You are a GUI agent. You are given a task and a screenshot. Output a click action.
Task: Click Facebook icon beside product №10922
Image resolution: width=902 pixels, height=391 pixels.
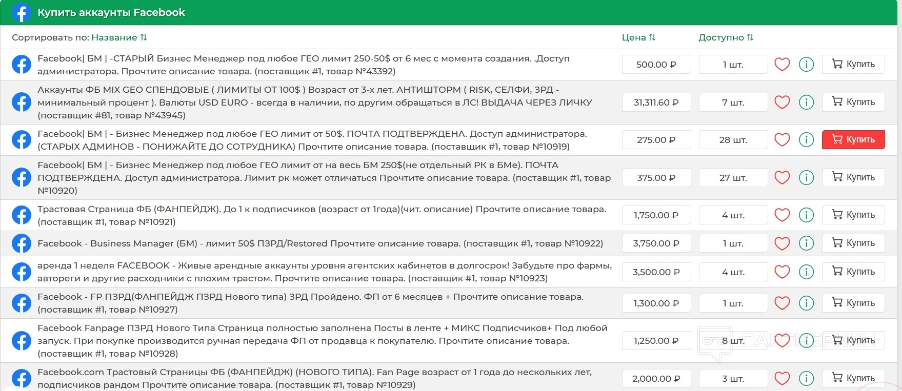point(22,243)
